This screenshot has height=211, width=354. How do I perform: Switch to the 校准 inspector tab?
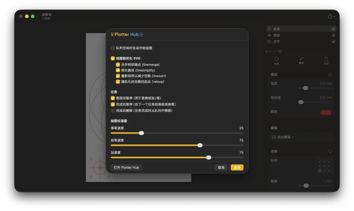[276, 61]
